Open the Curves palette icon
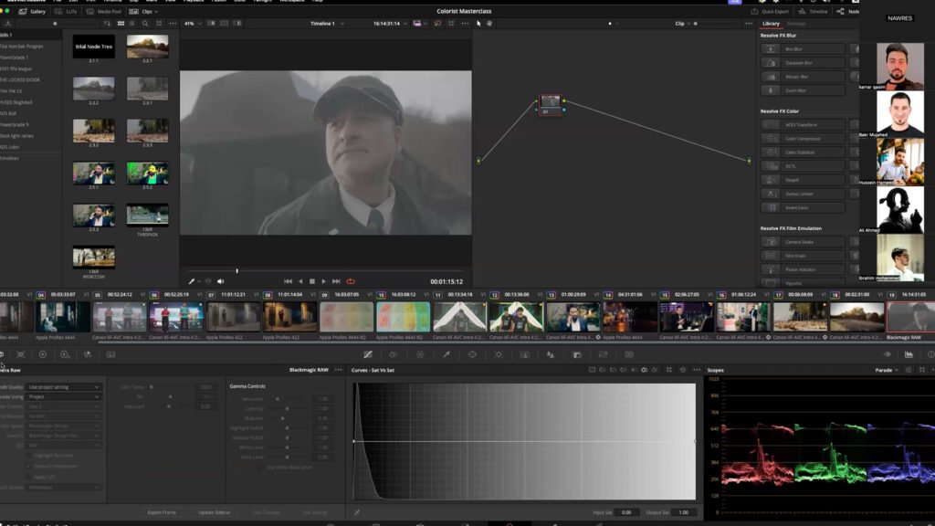This screenshot has height=526, width=935. (x=368, y=354)
